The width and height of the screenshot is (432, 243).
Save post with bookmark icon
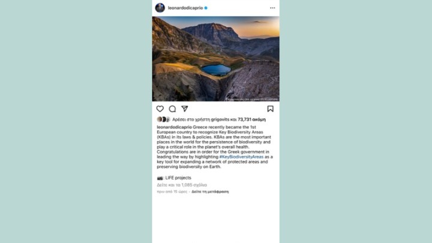[270, 109]
